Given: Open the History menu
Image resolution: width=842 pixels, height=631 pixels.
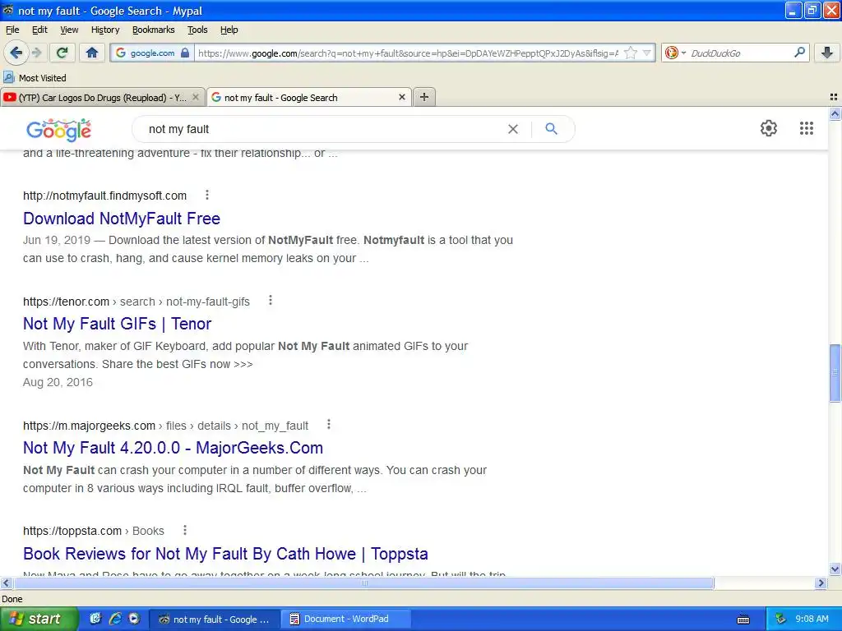Looking at the screenshot, I should point(105,30).
